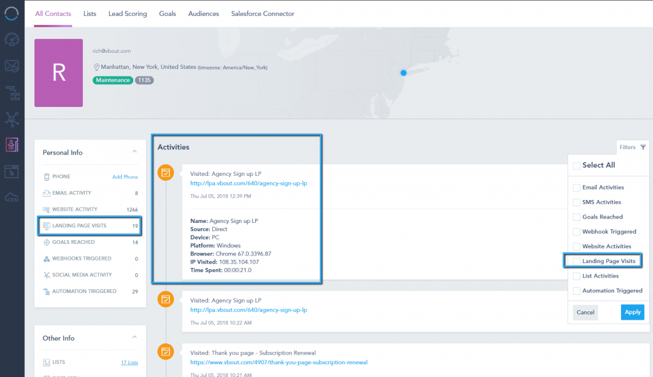The image size is (653, 377).
Task: Open agency-sign-up-lp link from 12:39 PM visit
Action: click(x=249, y=183)
